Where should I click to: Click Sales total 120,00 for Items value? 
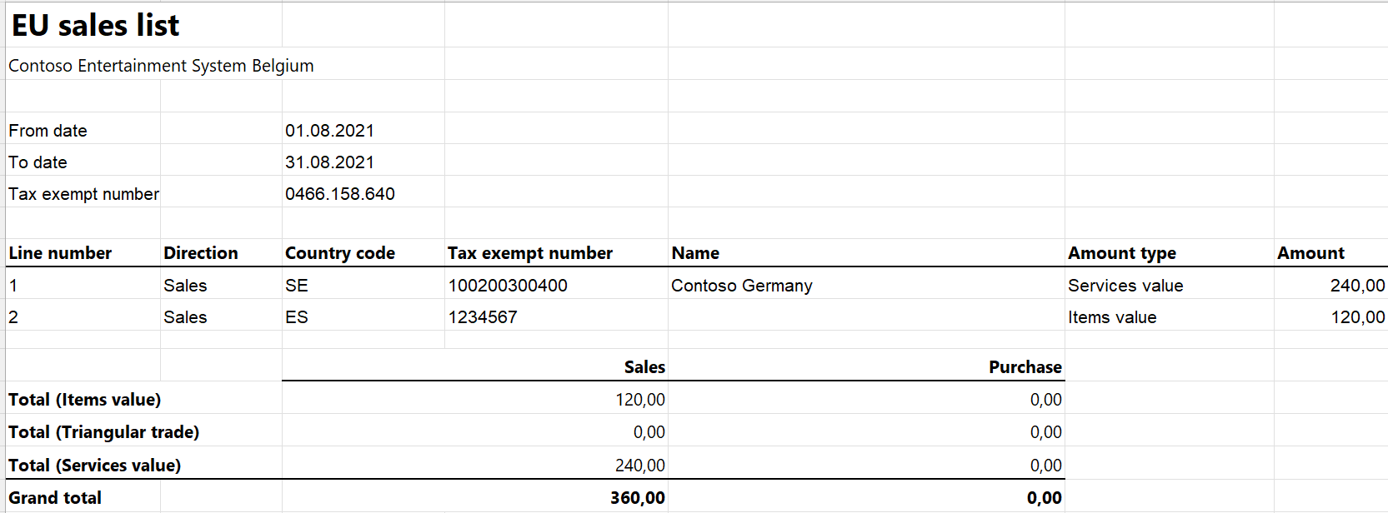pos(640,400)
